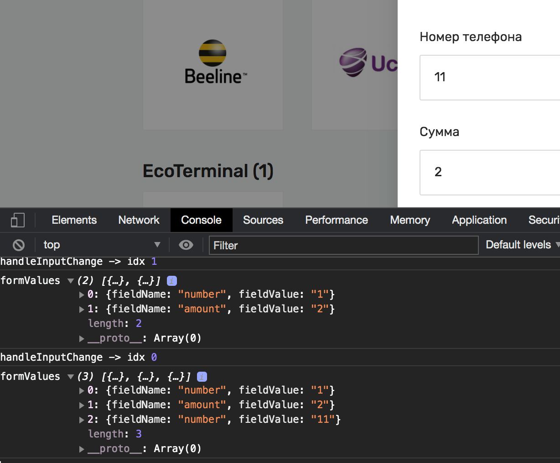Click the Beeline operator logo
The width and height of the screenshot is (560, 463).
click(x=215, y=62)
